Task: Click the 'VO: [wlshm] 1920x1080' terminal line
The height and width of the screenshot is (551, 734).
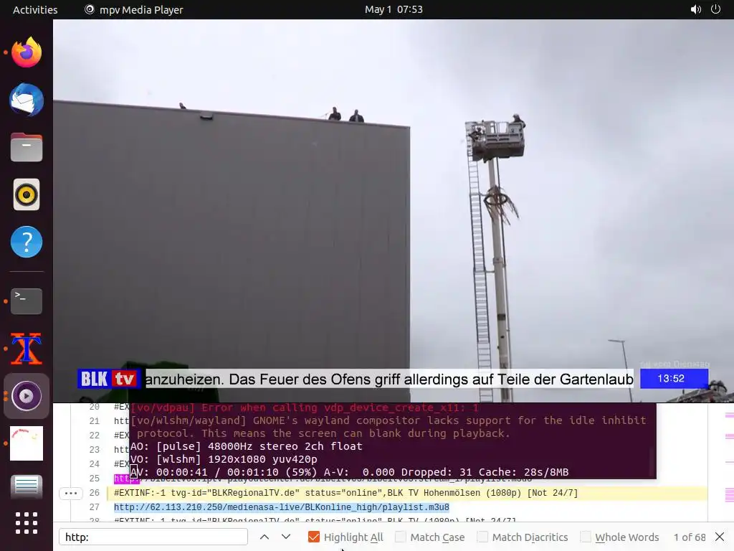Action: click(224, 459)
